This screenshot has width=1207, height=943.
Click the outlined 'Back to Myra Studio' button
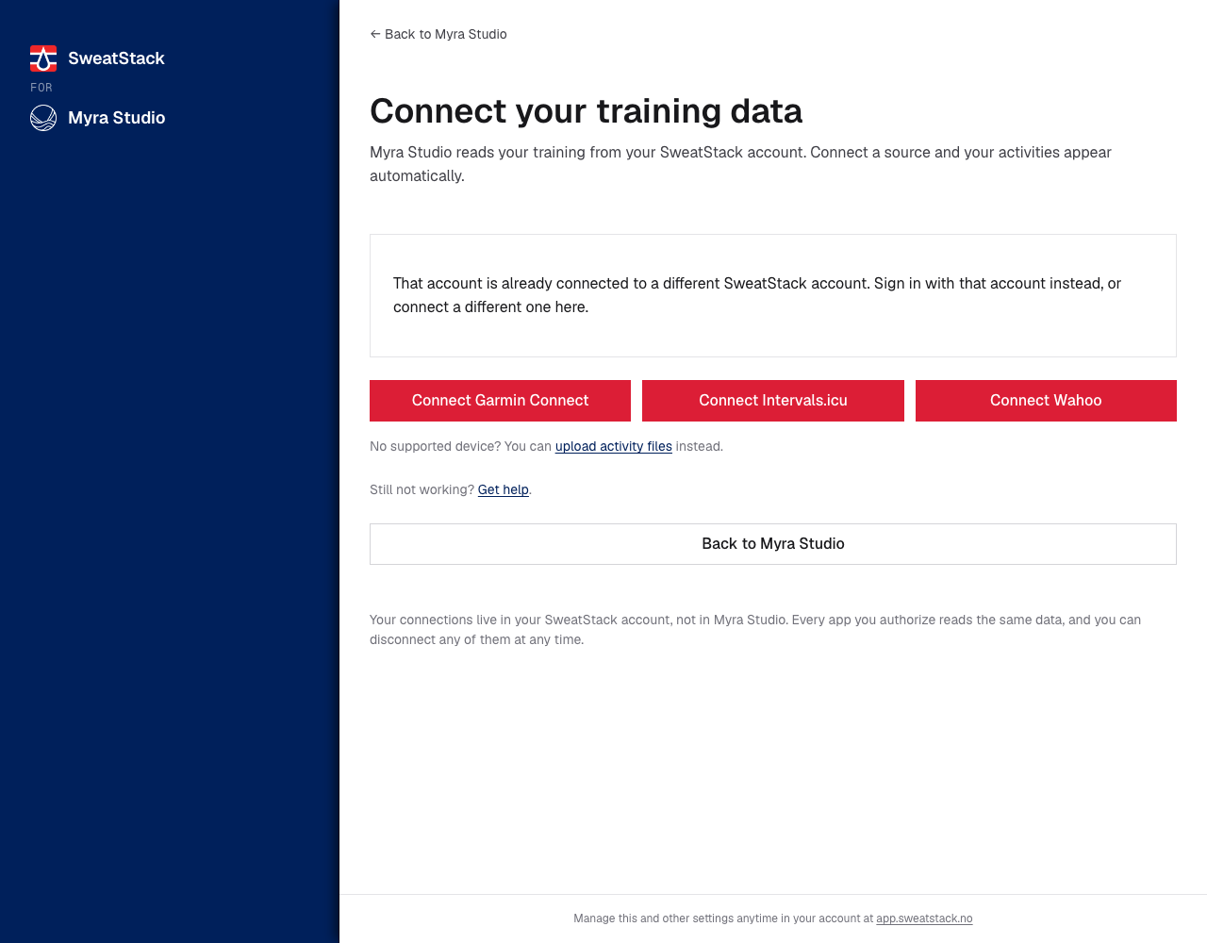click(773, 544)
